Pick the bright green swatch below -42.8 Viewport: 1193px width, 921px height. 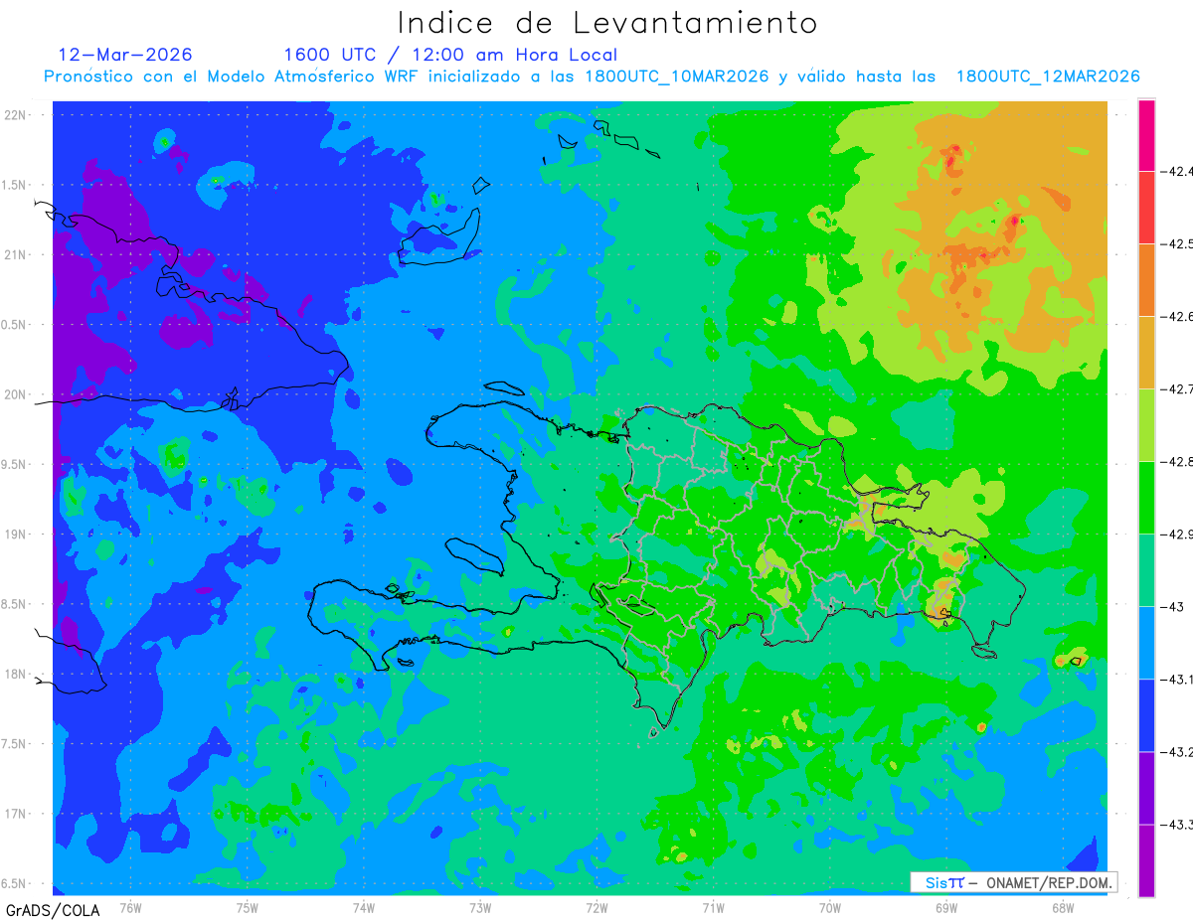pyautogui.click(x=1146, y=498)
